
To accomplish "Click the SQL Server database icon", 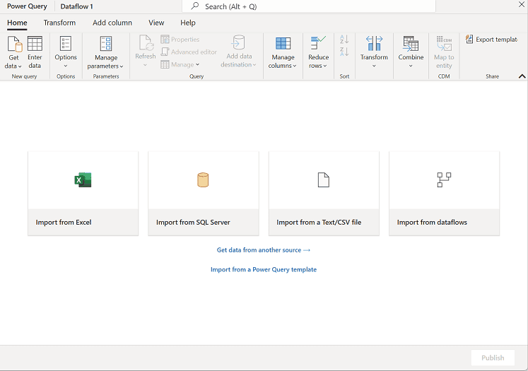I will tap(203, 180).
